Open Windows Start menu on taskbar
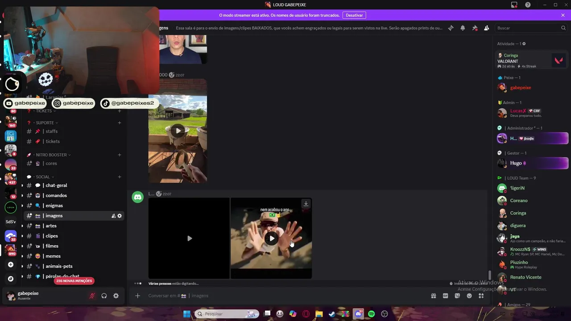The image size is (571, 321). pyautogui.click(x=187, y=314)
